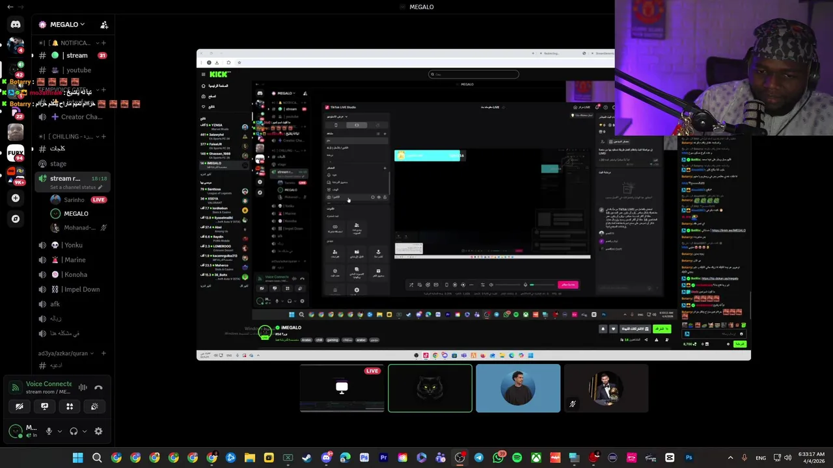The width and height of the screenshot is (833, 468).
Task: Join the Creator Cha... voice channel
Action: [x=72, y=117]
